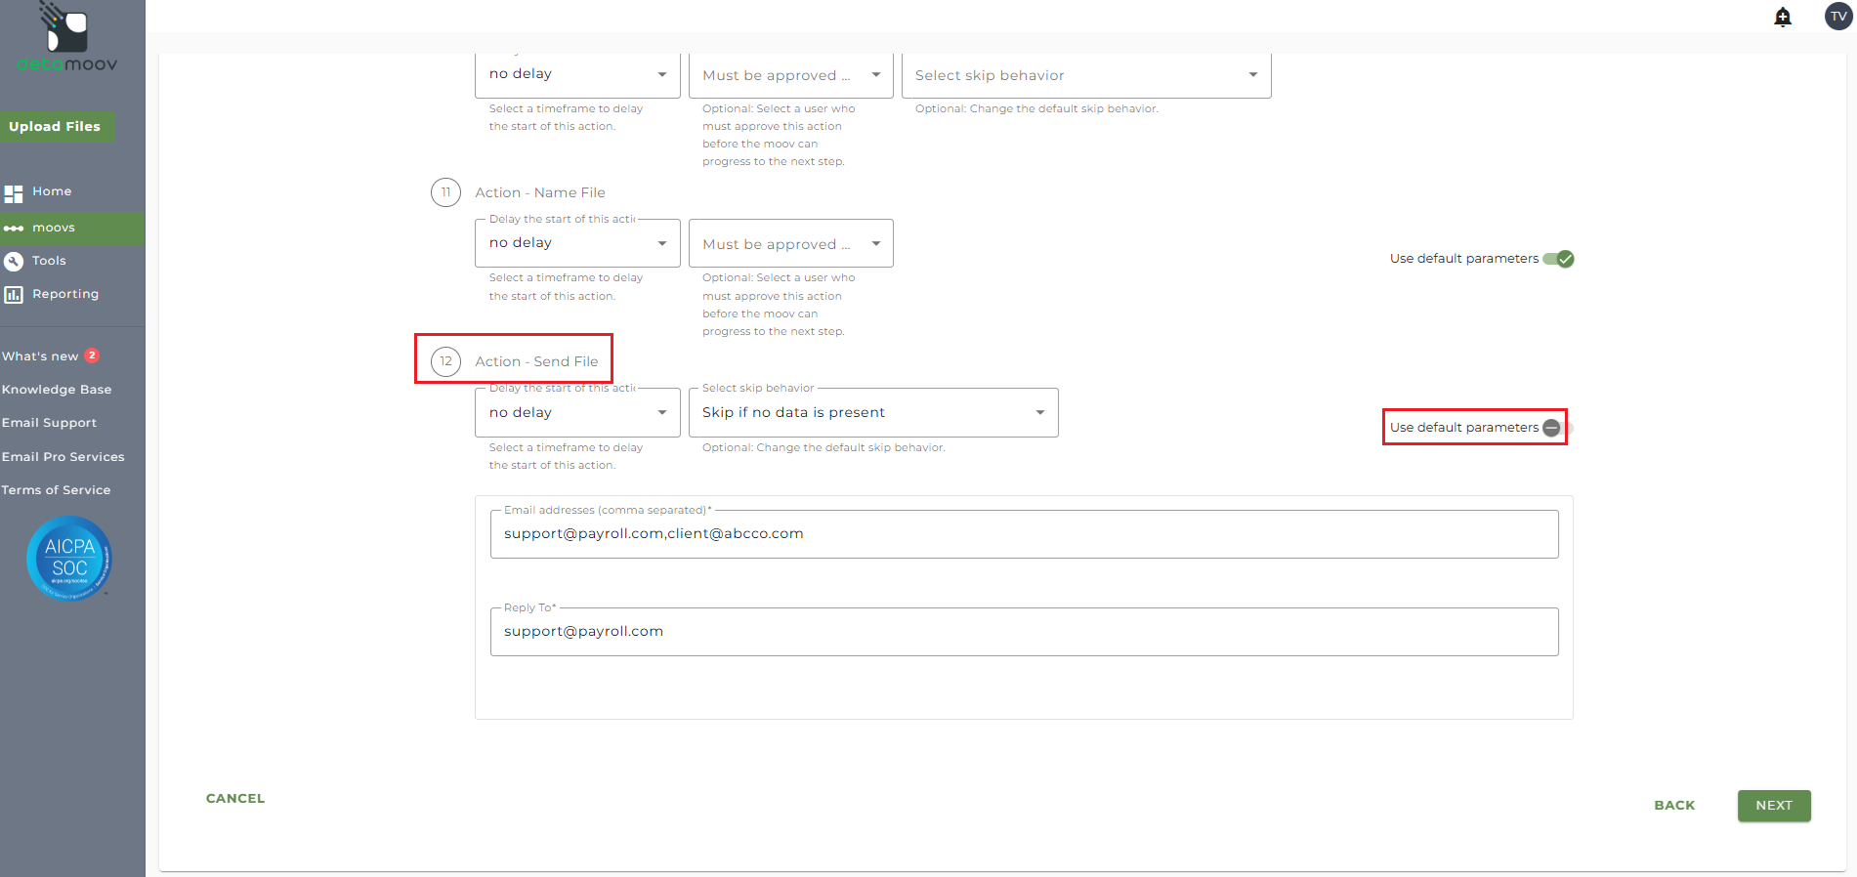Disable default parameters for Name File action
This screenshot has height=877, width=1857.
1558,259
